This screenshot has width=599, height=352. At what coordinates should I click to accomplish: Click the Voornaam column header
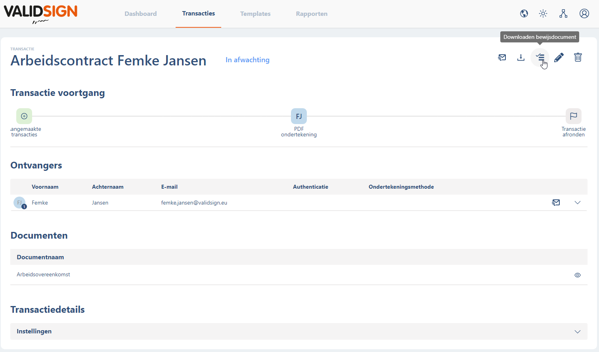click(x=45, y=187)
